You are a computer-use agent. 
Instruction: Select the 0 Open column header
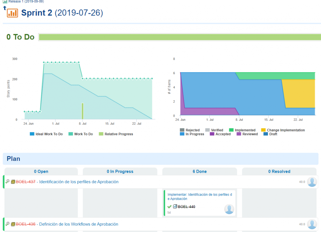[41, 171]
